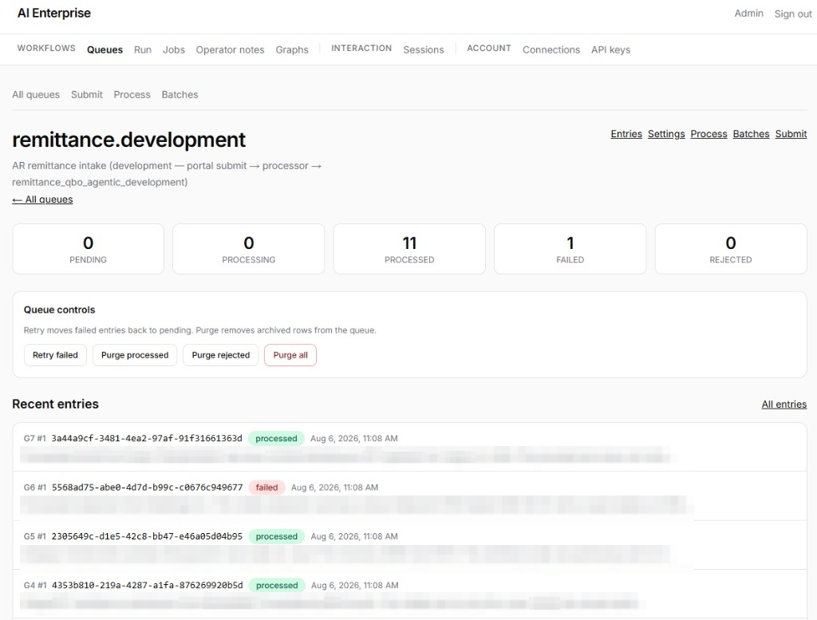Select entry ID 4353b810-219a-4287-a1fa-876269920b5d

147,585
